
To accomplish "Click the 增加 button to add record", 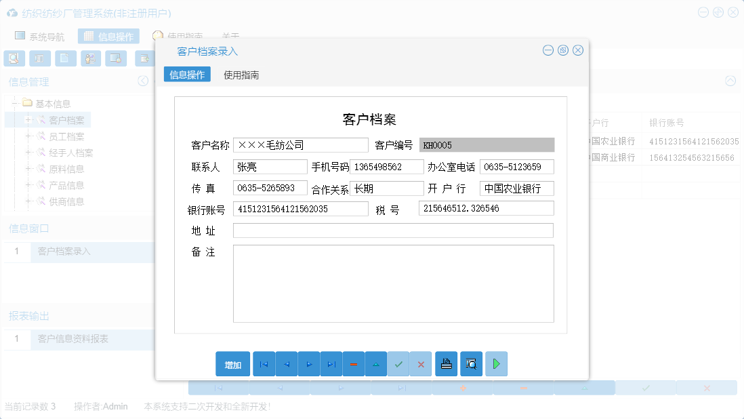I will coord(232,364).
